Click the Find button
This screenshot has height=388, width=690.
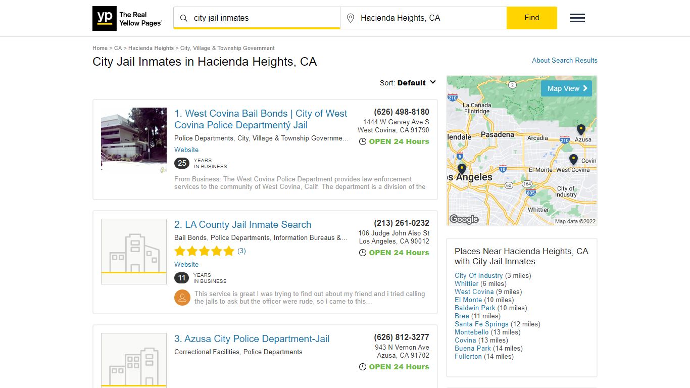tap(532, 18)
